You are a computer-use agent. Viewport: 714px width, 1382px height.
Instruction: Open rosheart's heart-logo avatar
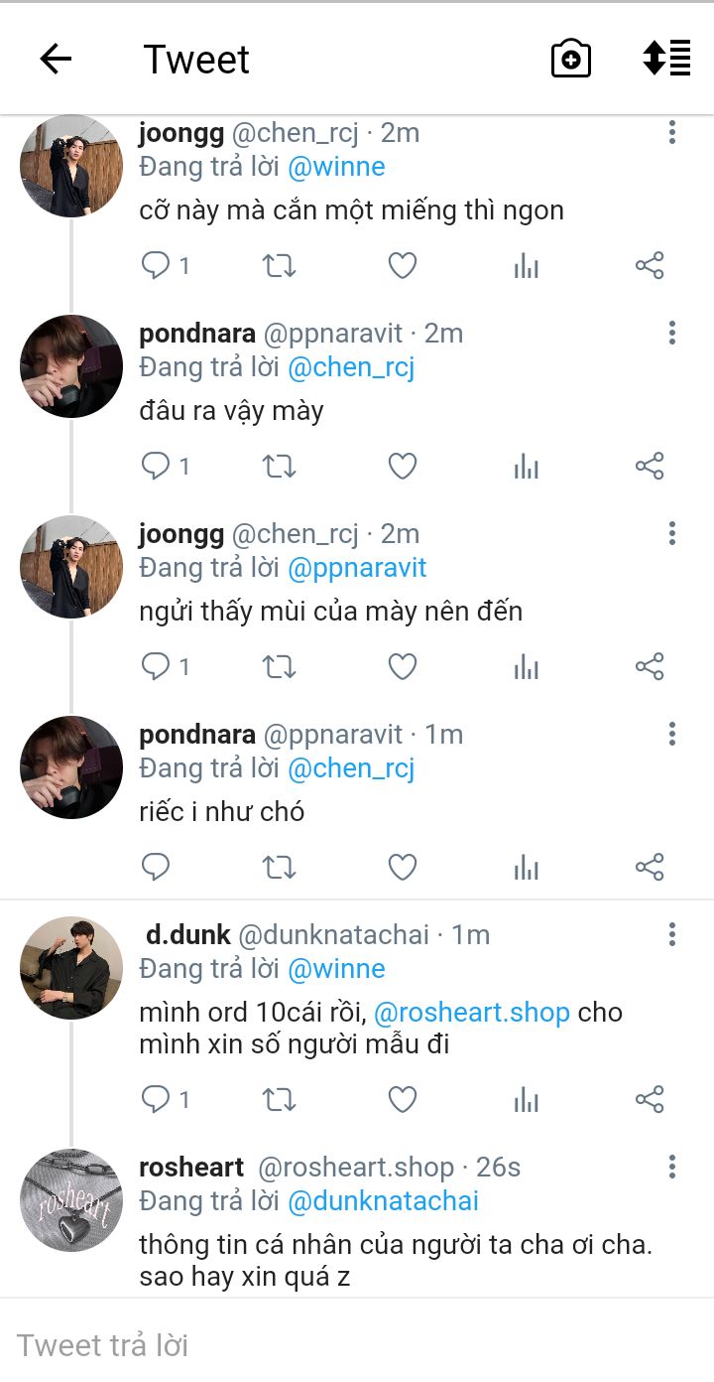pyautogui.click(x=71, y=1200)
